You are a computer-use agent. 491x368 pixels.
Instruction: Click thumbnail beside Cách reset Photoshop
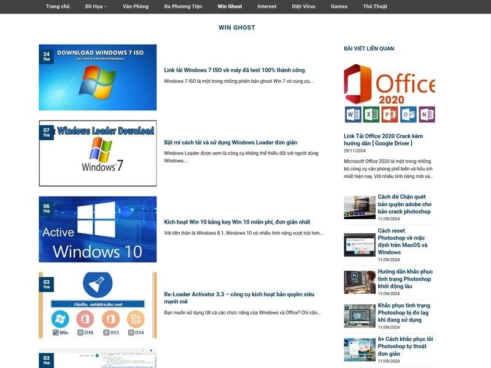(360, 244)
